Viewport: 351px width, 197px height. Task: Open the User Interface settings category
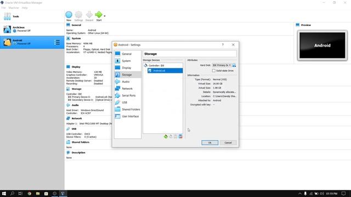128,116
